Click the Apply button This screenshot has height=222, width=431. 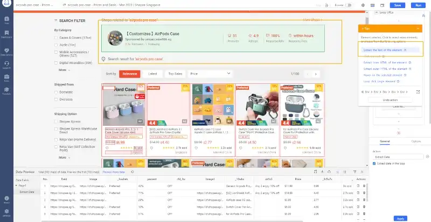point(400,219)
